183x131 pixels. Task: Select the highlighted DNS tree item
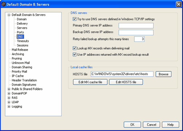click(x=20, y=37)
